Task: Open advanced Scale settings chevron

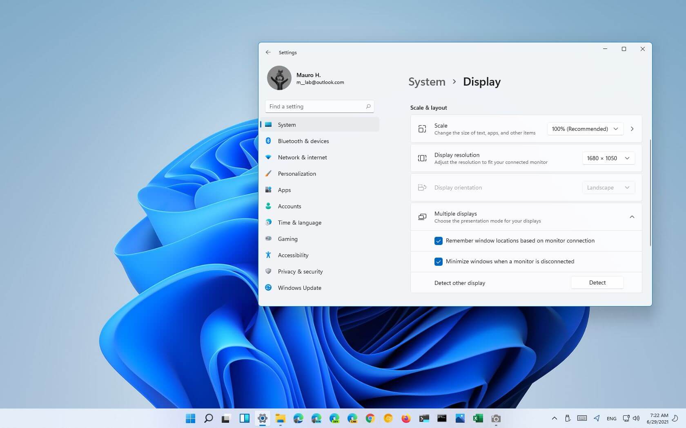Action: 632,129
